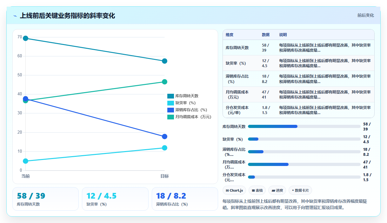387x223 pixels.
Task: Click the 当前 x-axis label
Action: 26,176
